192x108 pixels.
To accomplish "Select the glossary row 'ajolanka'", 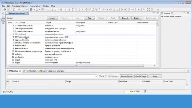I will pyautogui.click(x=81, y=54).
